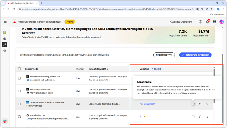Viewport: 227px width, 128px height.
Task: Close the AEM Sites Optimizer tab
Action: click(36, 3)
